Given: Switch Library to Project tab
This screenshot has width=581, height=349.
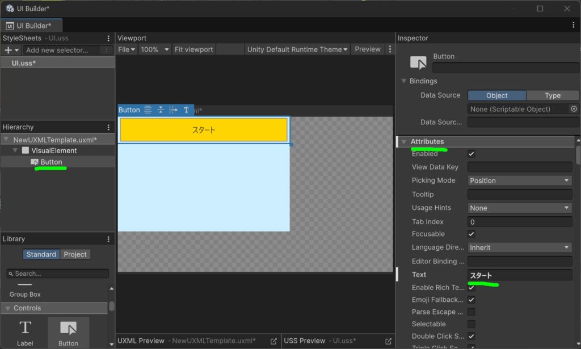Looking at the screenshot, I should click(x=75, y=255).
